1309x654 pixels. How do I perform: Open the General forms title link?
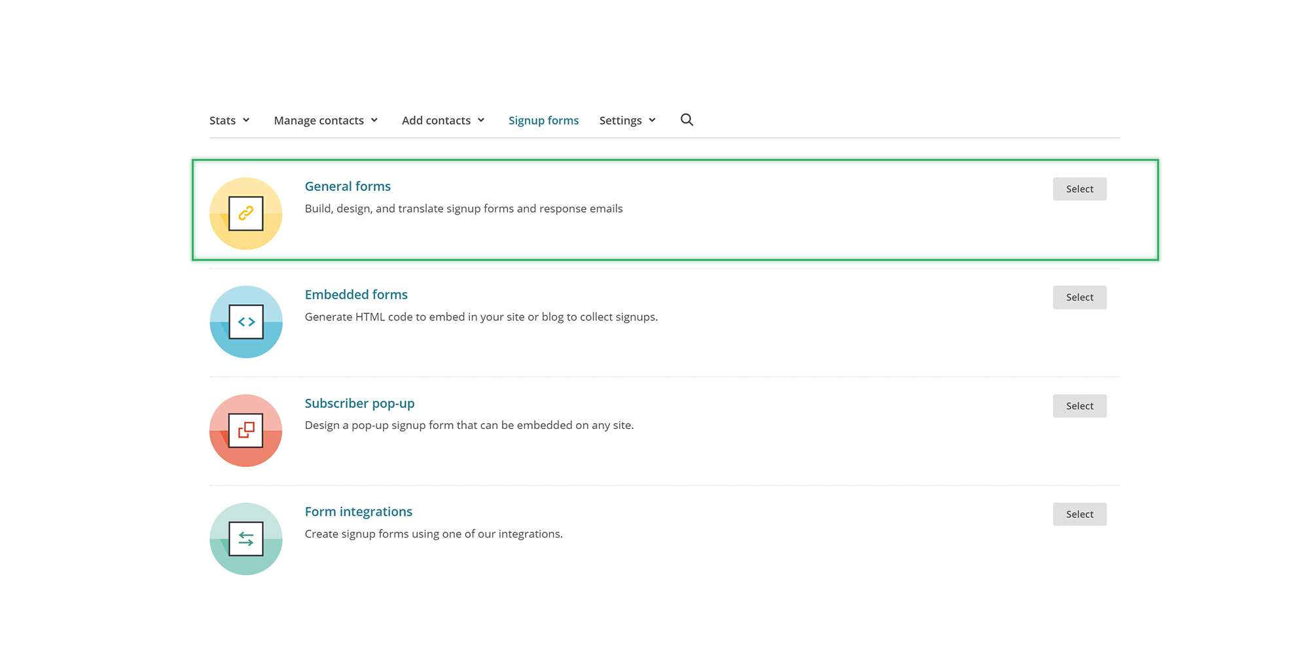click(348, 186)
